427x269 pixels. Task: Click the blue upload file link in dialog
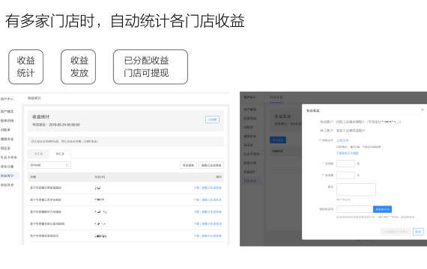(x=342, y=140)
